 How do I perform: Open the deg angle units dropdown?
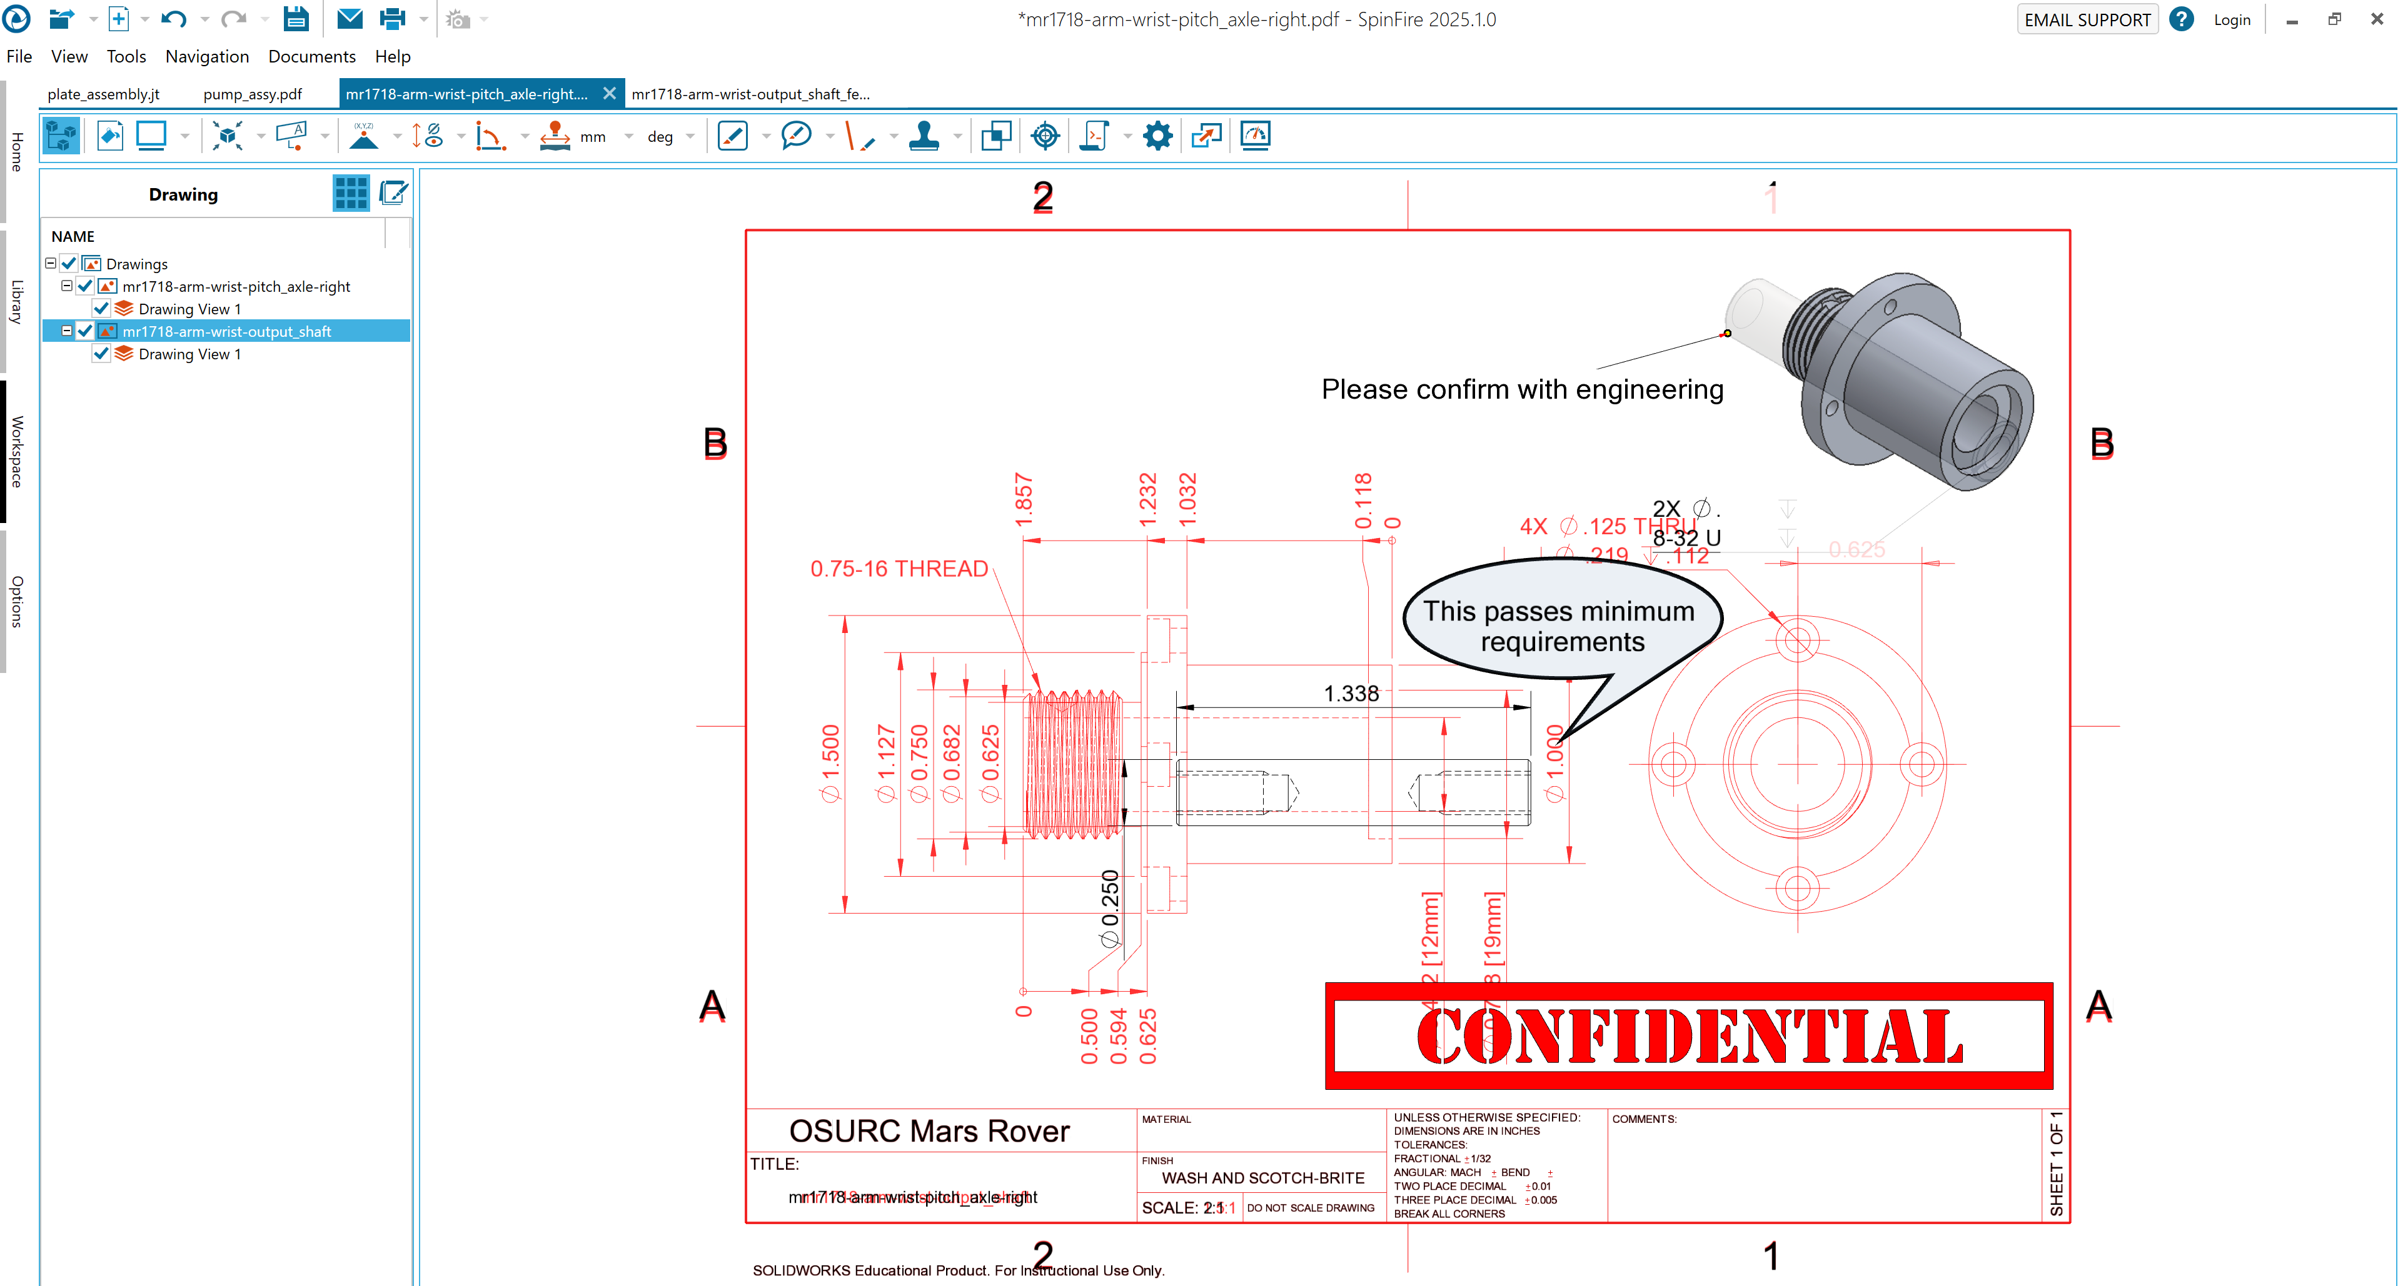click(690, 137)
